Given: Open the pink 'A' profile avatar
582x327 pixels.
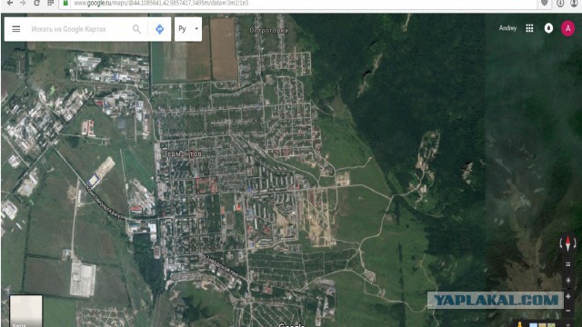Looking at the screenshot, I should click(x=567, y=28).
